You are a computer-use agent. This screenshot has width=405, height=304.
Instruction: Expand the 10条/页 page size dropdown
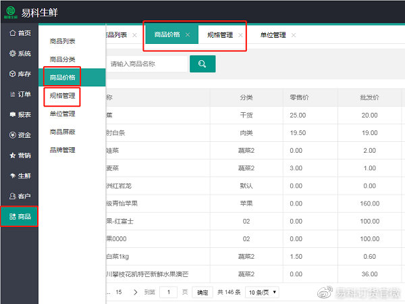click(x=262, y=293)
